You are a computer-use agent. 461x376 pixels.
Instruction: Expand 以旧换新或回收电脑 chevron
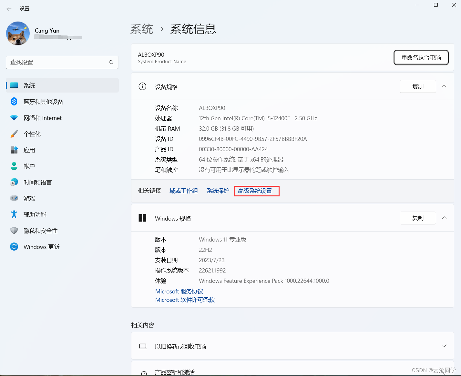444,346
